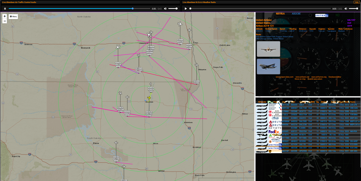Select ROU1764 callsign cell
The height and width of the screenshot is (181, 361).
pyautogui.click(x=303, y=115)
